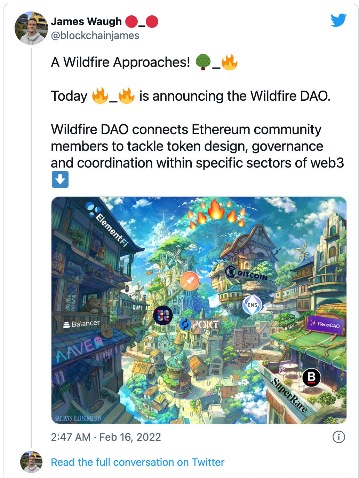Viewport: 359px width, 478px height.
Task: Click the SuperRare label in the image
Action: pyautogui.click(x=289, y=395)
